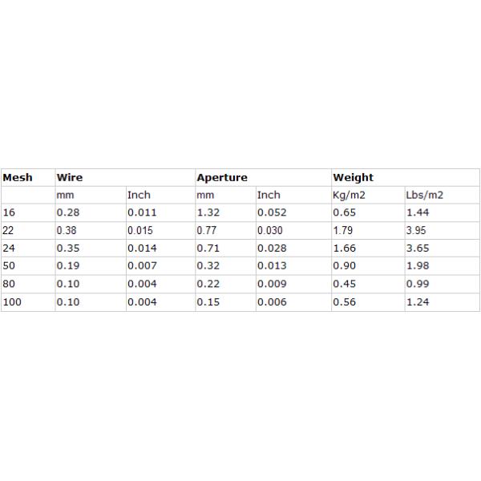481x481 pixels.
Task: Select the 1.24 Lbs/m2 cell
Action: (x=418, y=302)
